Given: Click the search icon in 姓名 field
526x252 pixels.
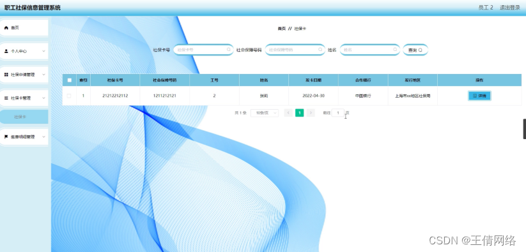Looking at the screenshot, I should coord(395,50).
